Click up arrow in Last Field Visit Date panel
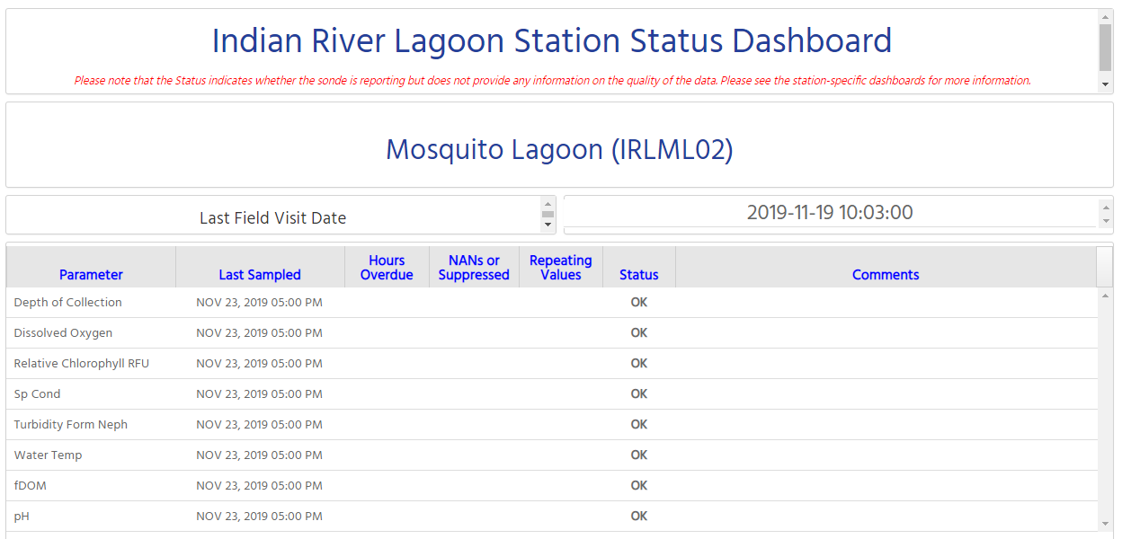Image resolution: width=1122 pixels, height=539 pixels. point(548,204)
